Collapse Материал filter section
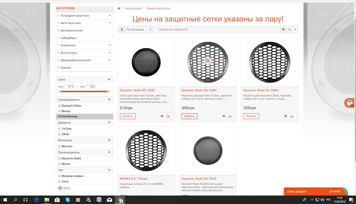The image size is (356, 204). [x=109, y=140]
